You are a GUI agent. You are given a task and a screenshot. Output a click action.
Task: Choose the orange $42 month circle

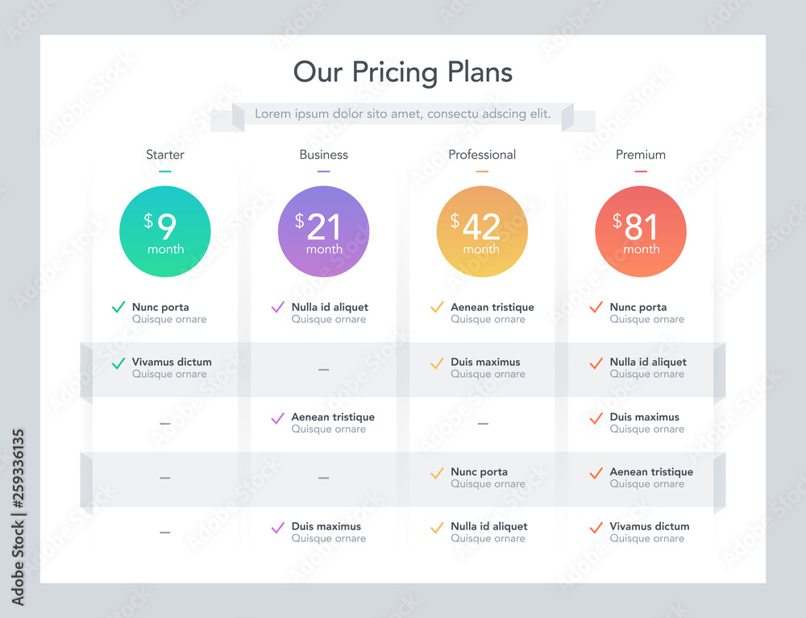click(x=482, y=231)
